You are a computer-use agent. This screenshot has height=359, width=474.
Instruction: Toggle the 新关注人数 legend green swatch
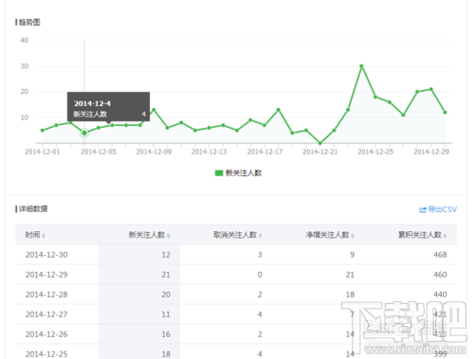click(x=219, y=173)
